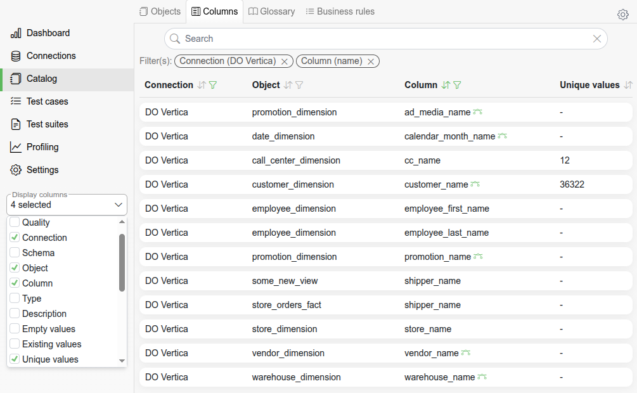637x393 pixels.
Task: Click lineage icon beside ad_media_name
Action: [477, 112]
